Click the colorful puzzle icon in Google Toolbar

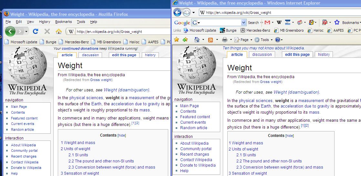coord(312,22)
